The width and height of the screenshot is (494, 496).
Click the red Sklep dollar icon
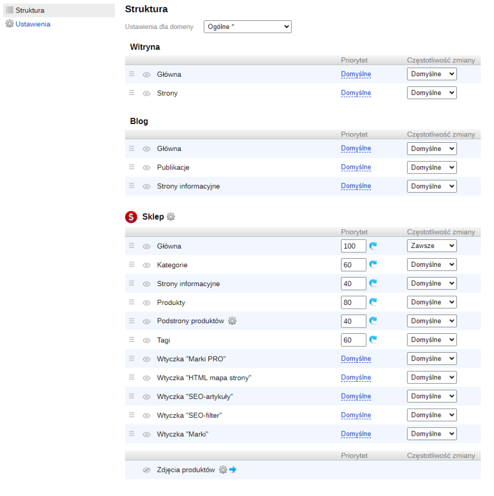tap(131, 217)
